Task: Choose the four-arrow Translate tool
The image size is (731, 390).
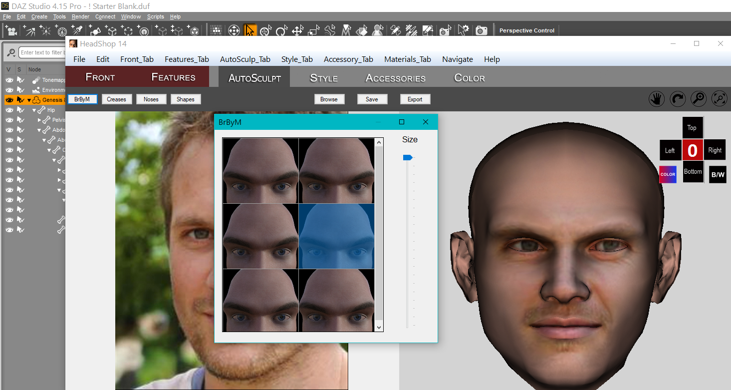Action: [297, 30]
